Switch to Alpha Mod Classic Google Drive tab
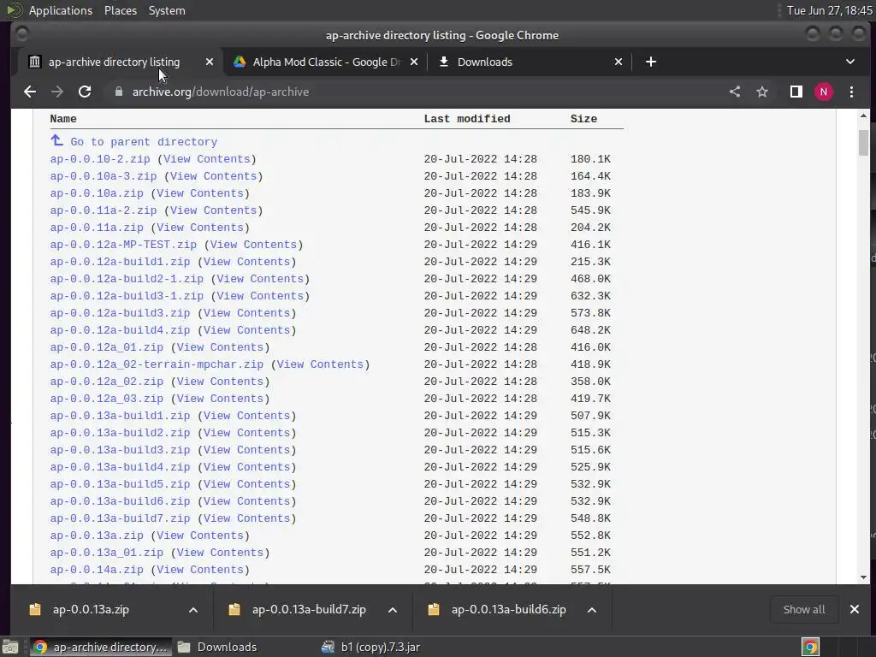The image size is (876, 657). pyautogui.click(x=327, y=62)
